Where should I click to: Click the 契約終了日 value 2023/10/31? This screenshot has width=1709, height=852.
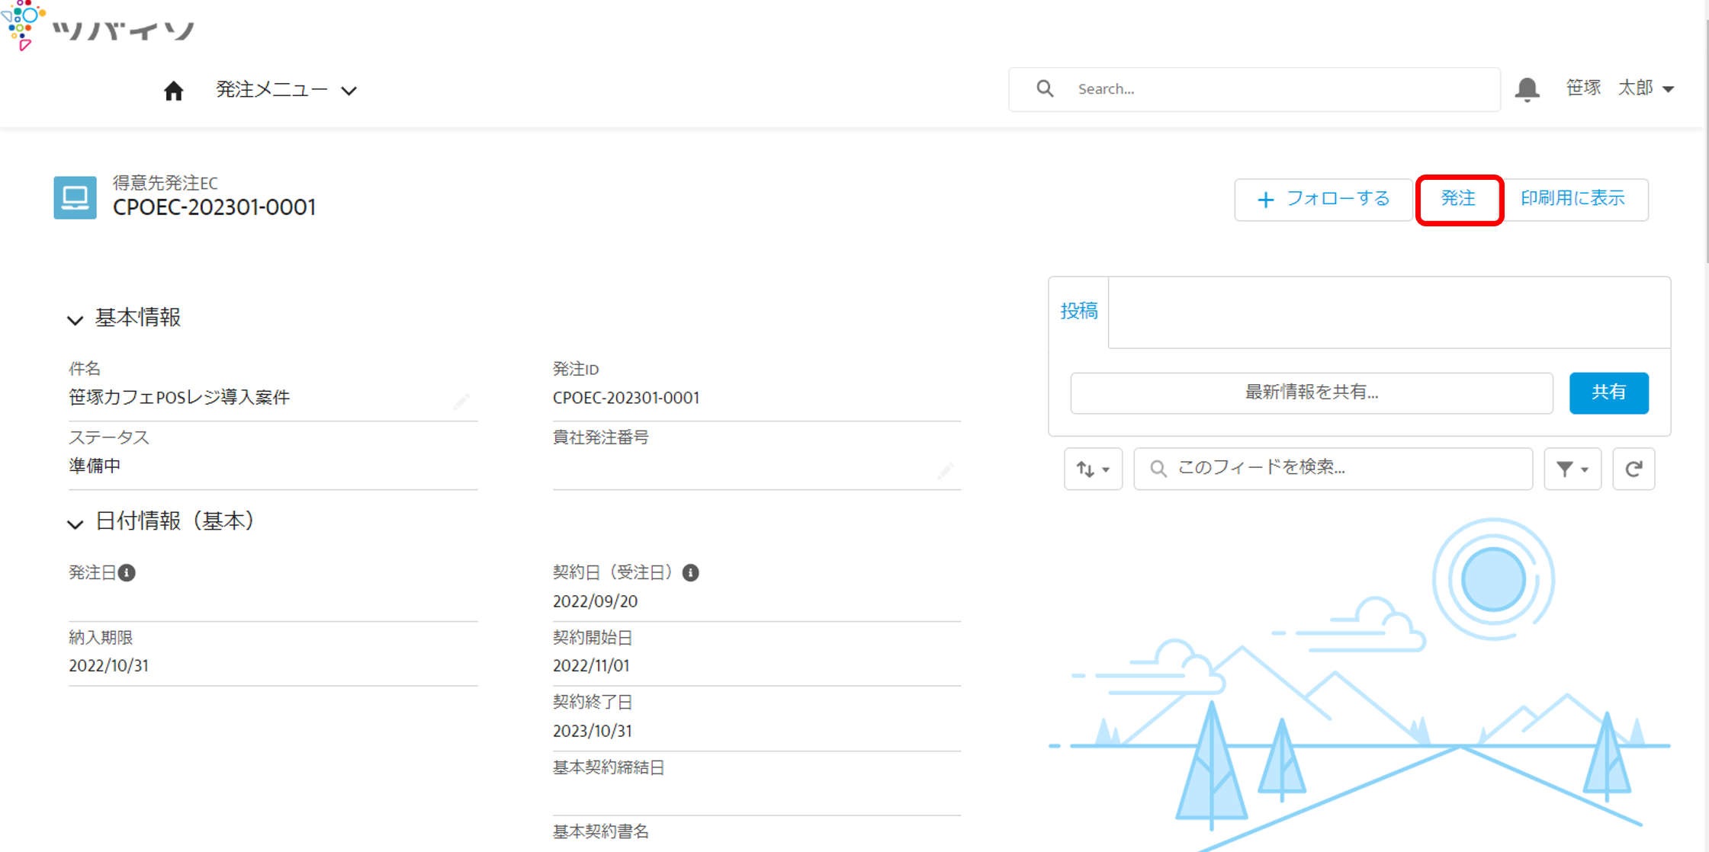click(x=593, y=731)
